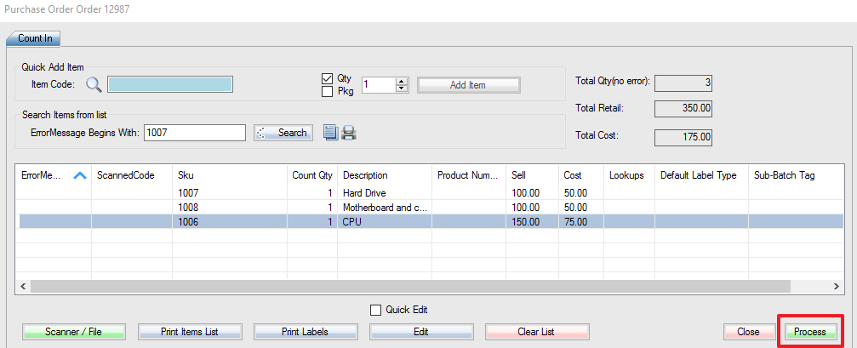Viewport: 857px width, 348px height.
Task: Sort by Lookups column header
Action: click(630, 175)
